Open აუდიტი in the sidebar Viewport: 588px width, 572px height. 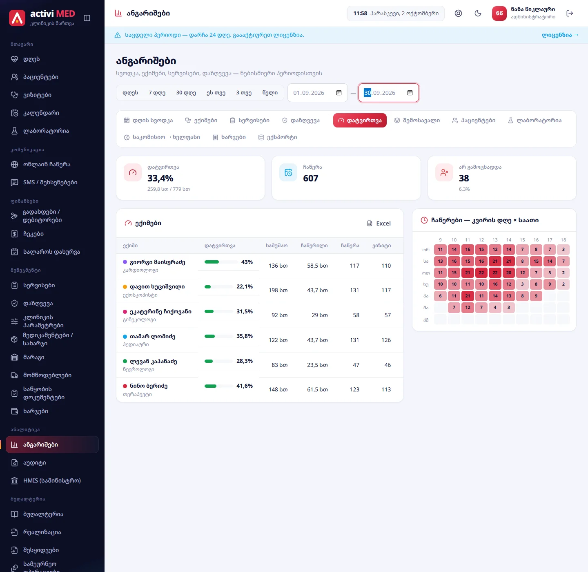click(x=52, y=463)
